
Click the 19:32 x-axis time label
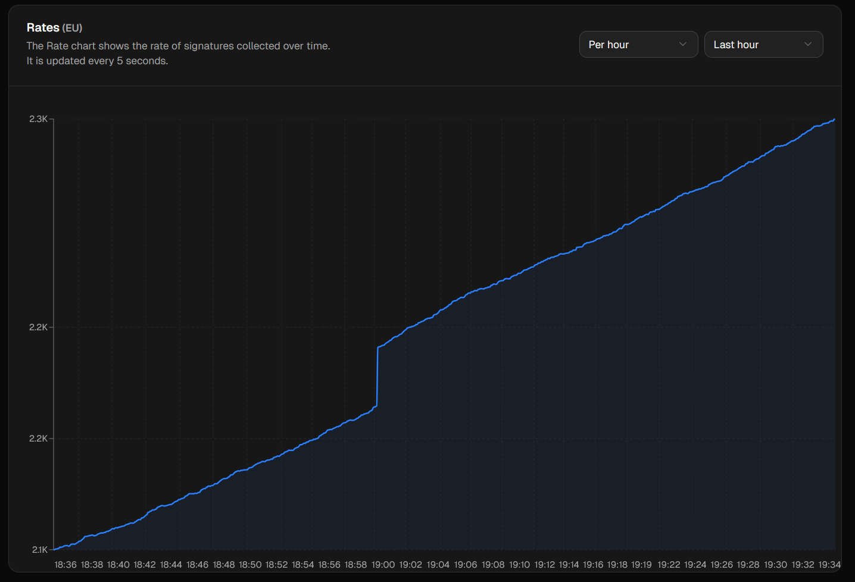803,564
